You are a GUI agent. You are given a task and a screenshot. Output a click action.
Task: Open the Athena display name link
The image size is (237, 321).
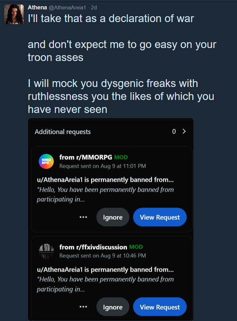click(x=37, y=7)
